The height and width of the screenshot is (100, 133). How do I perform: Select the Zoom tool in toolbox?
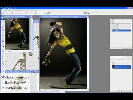3,69
